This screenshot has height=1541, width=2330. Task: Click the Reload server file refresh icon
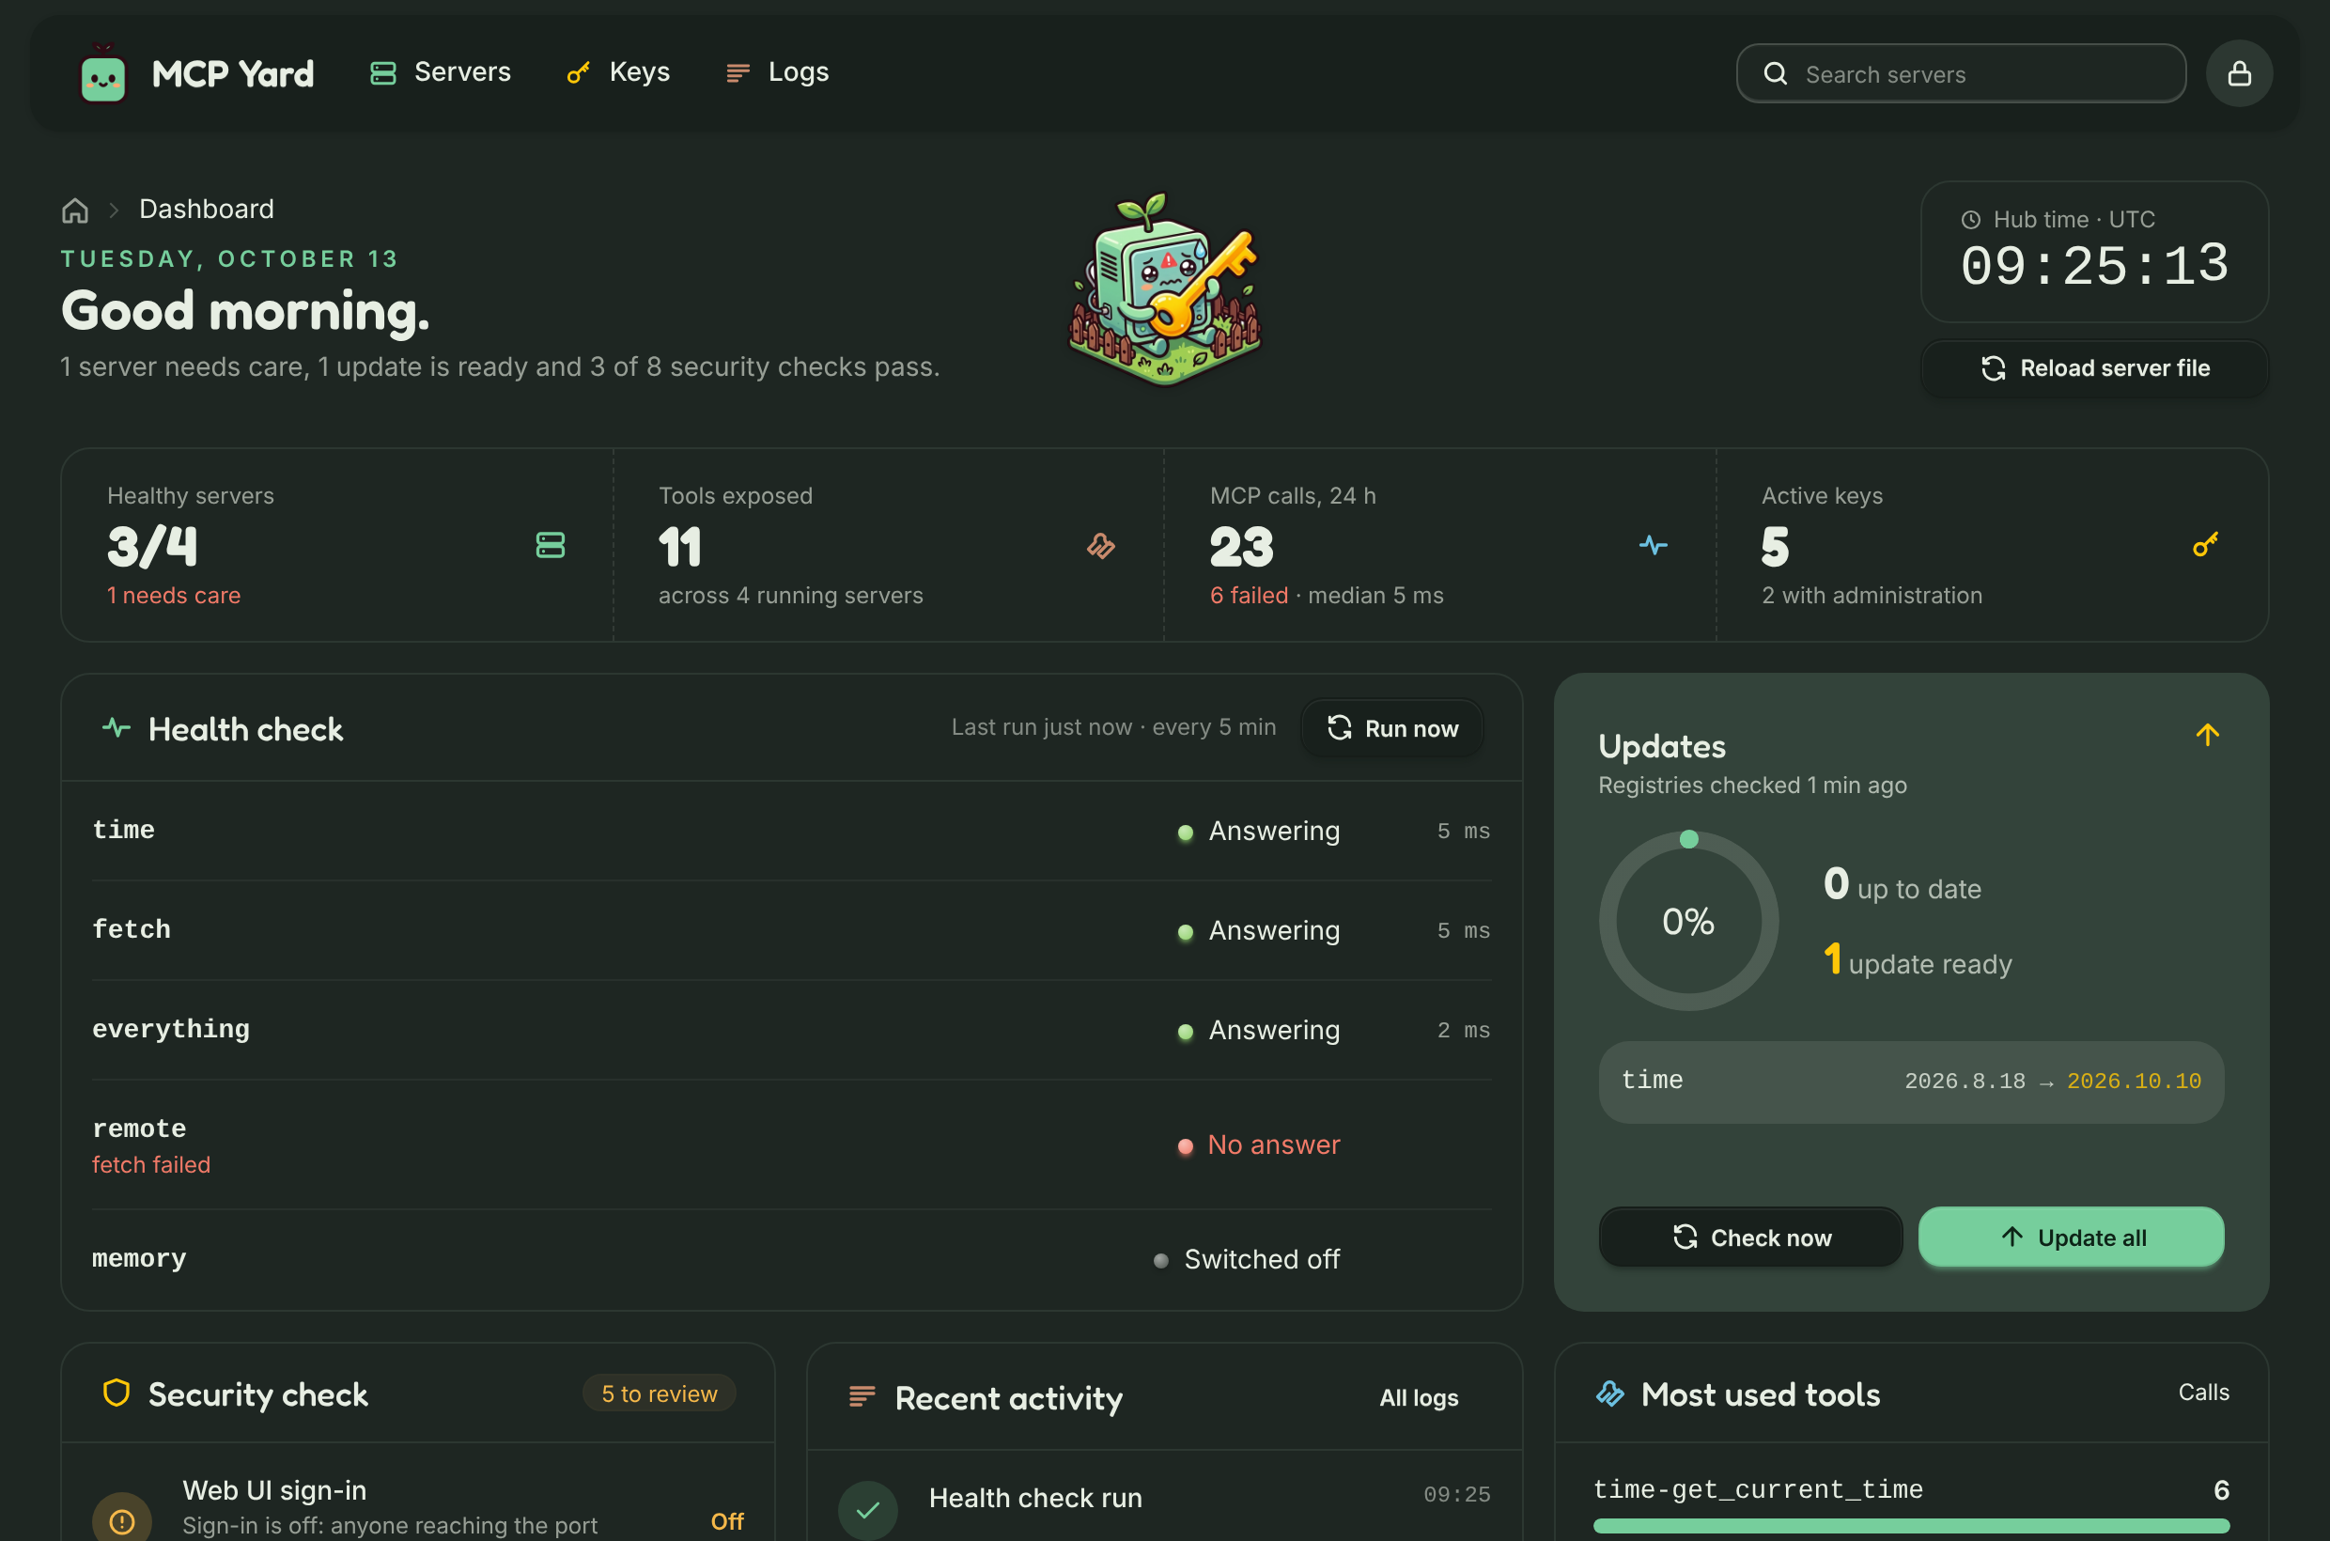pos(1993,368)
